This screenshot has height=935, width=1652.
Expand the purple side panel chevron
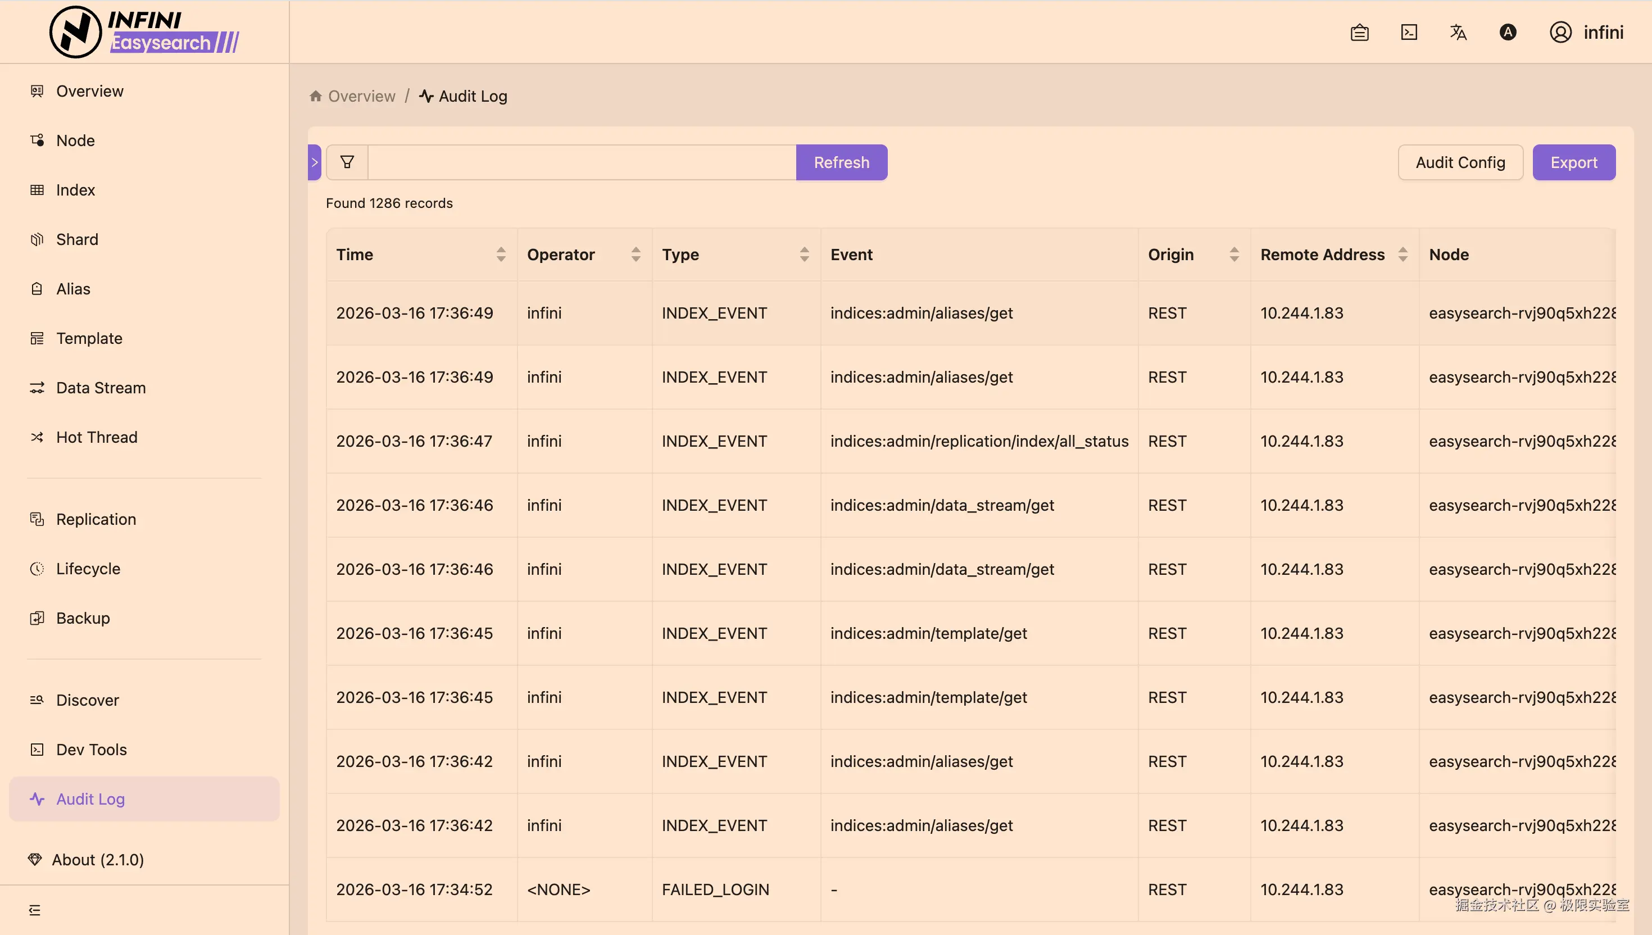pos(315,162)
